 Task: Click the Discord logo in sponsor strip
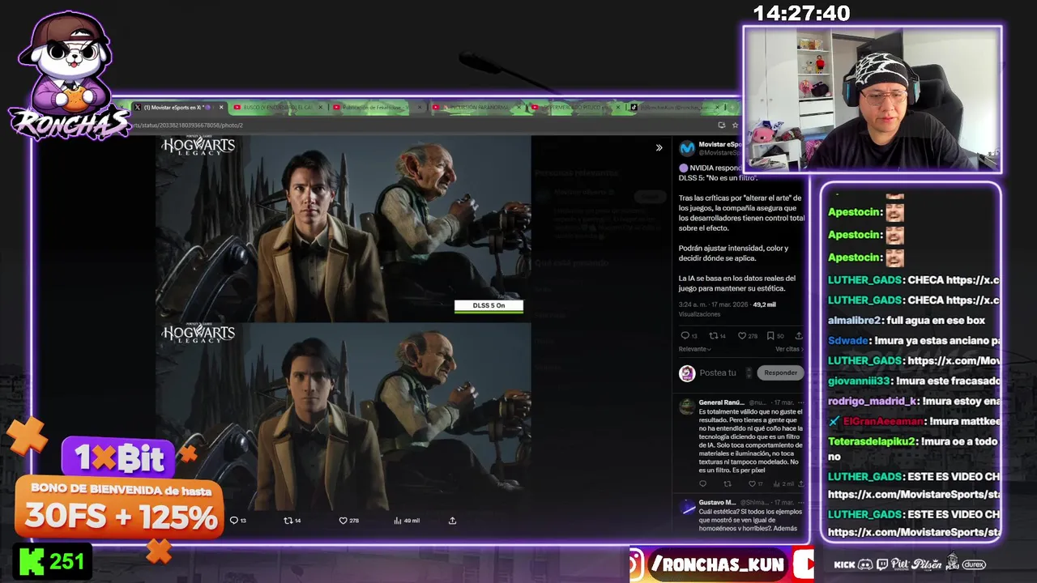point(865,564)
